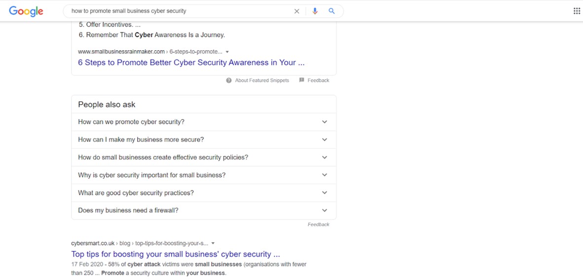The width and height of the screenshot is (583, 280).
Task: Click Feedback link below People also ask
Action: (318, 224)
